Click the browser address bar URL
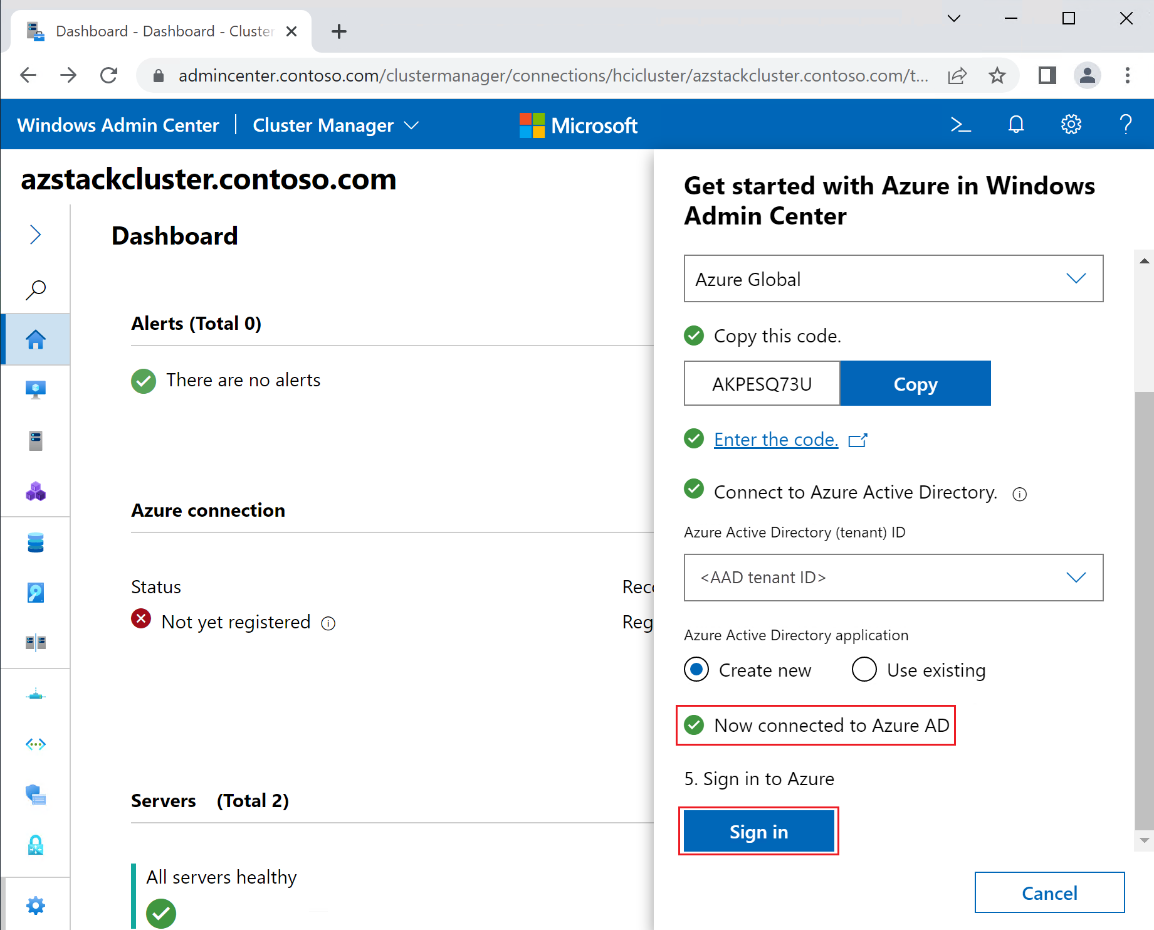 coord(553,76)
